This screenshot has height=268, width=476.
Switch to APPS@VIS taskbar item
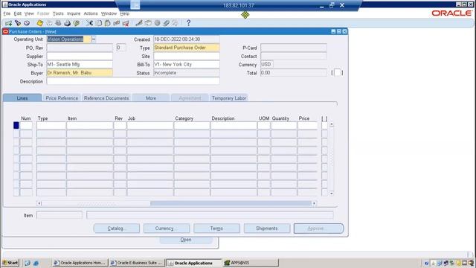click(x=251, y=263)
